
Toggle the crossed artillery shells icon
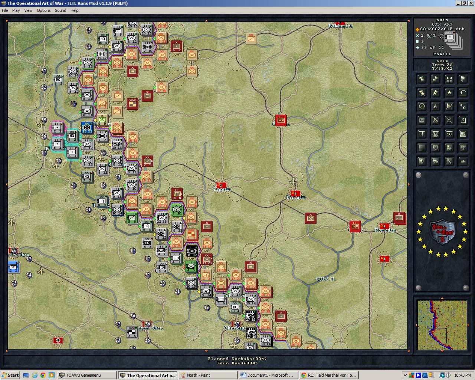point(435,120)
